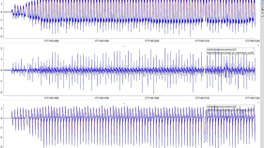Image resolution: width=264 pixels, height=148 pixels.
Task: Click the checkmark-shaped icon in right toolbar
Action: (262, 16)
